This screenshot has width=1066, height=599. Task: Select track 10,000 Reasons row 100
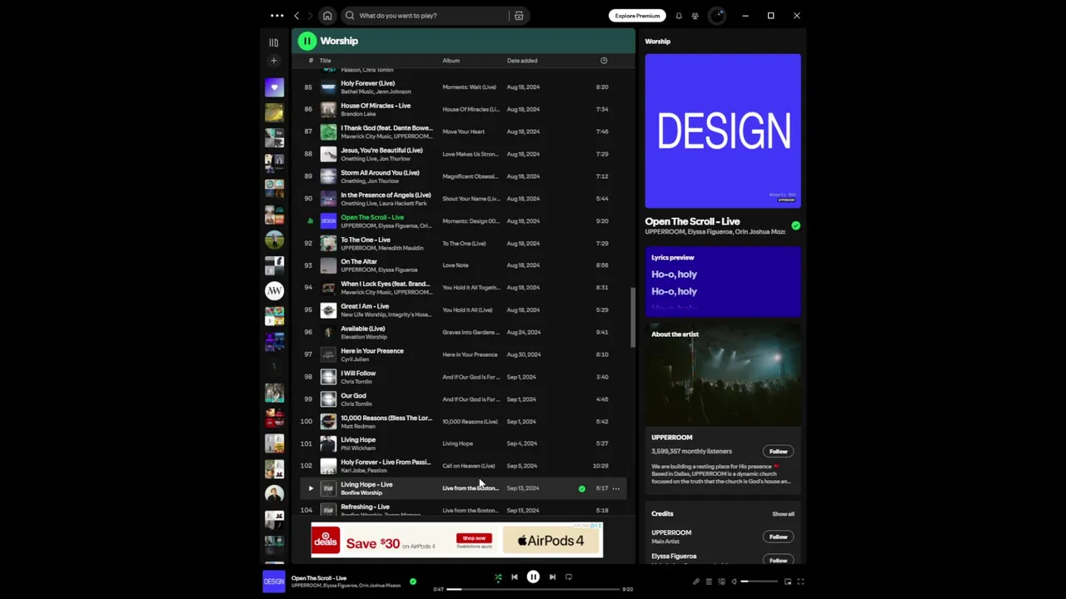click(x=463, y=422)
